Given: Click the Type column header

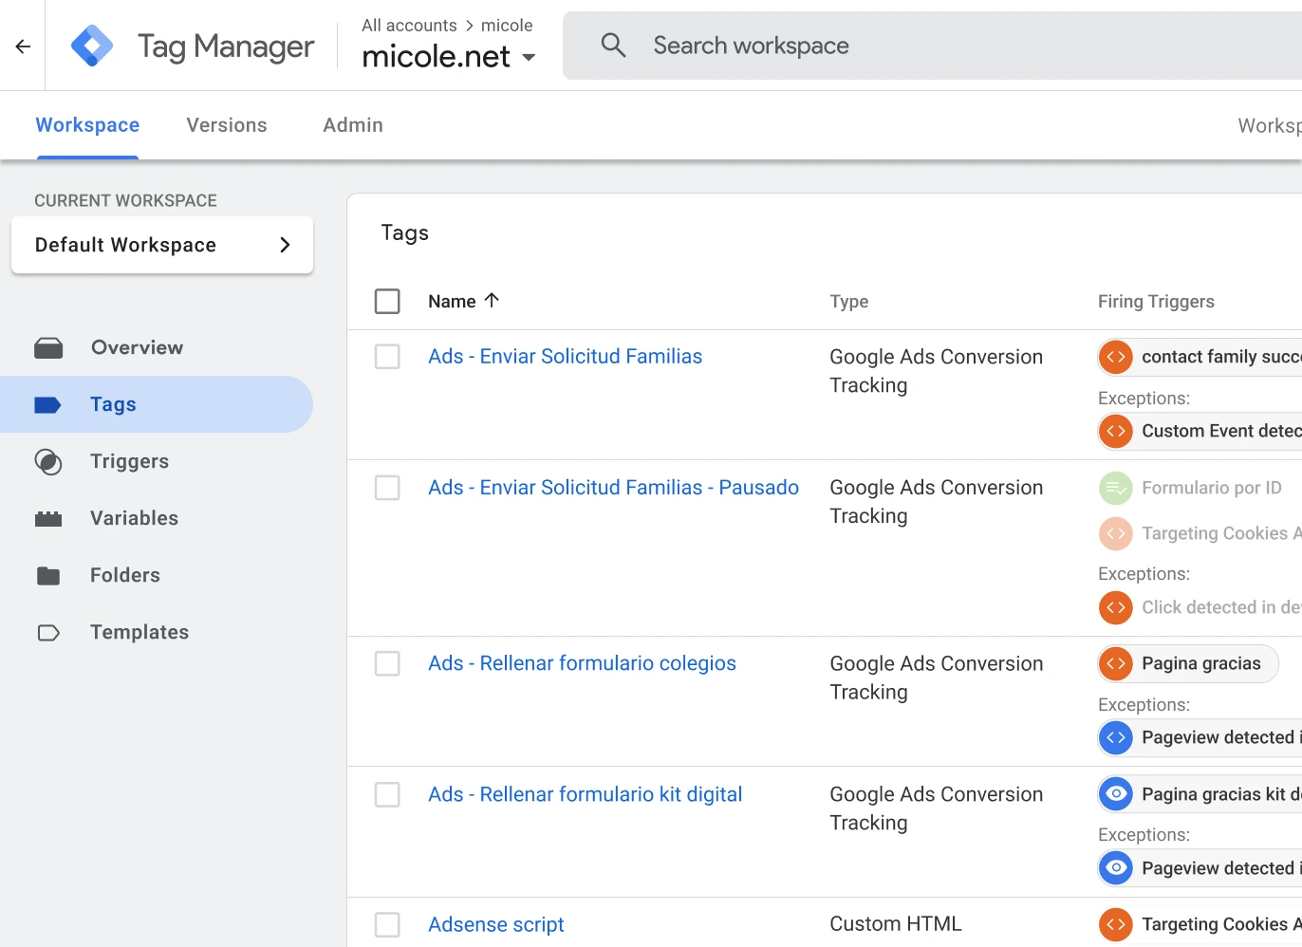Looking at the screenshot, I should (849, 301).
